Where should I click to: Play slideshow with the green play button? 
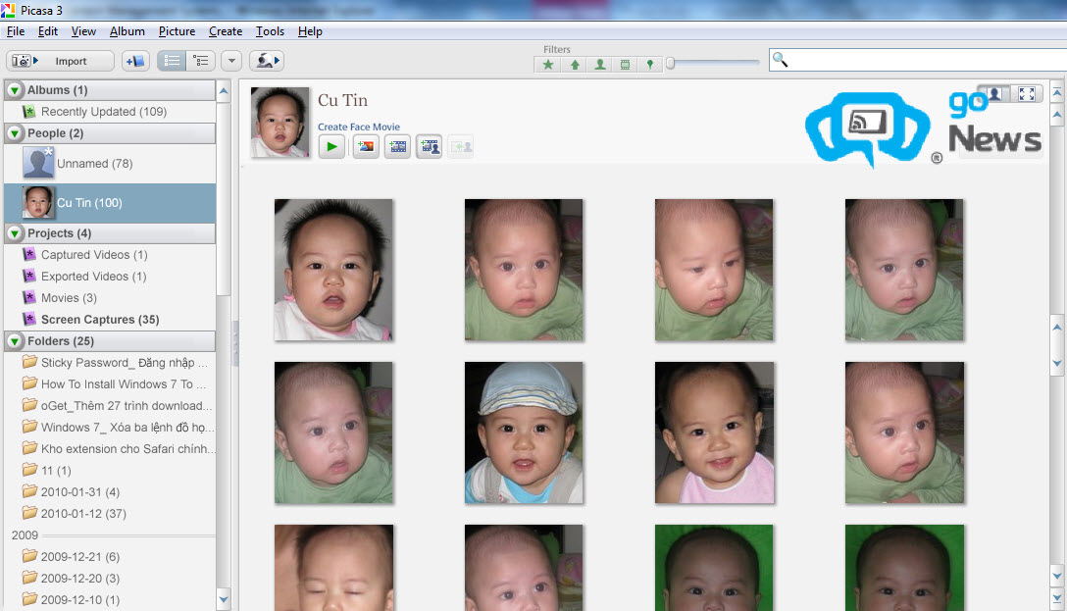331,146
